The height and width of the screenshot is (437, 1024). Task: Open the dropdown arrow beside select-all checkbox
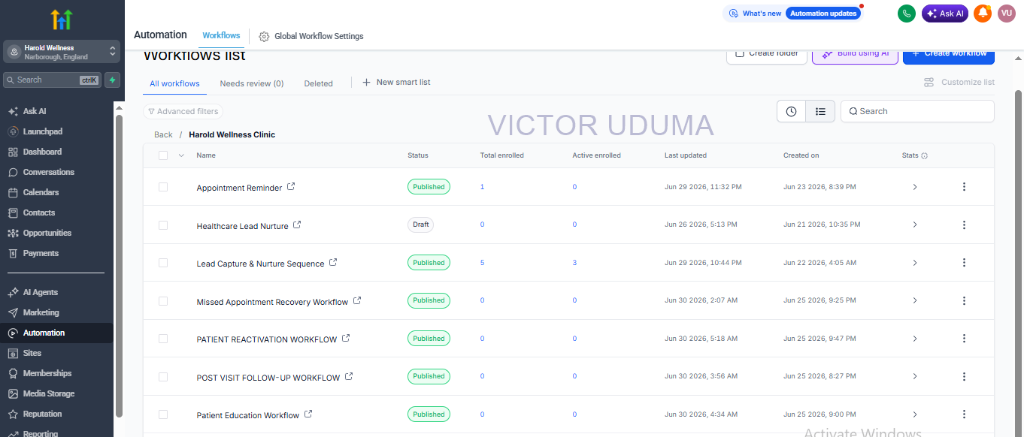click(x=181, y=155)
